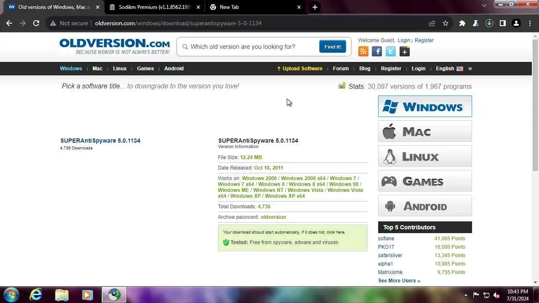539x303 pixels.
Task: Click the RSS feed icon
Action: 363,51
